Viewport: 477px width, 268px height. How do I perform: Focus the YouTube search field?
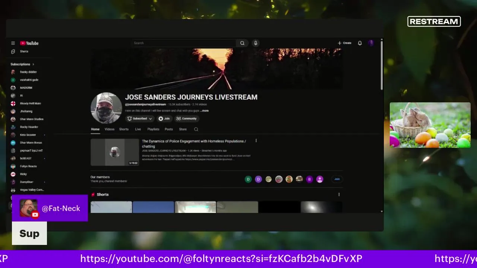[x=184, y=43]
